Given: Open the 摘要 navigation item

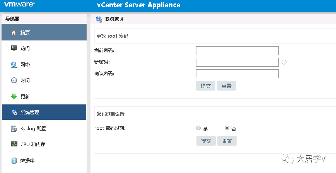Looking at the screenshot, I should coord(44,32).
